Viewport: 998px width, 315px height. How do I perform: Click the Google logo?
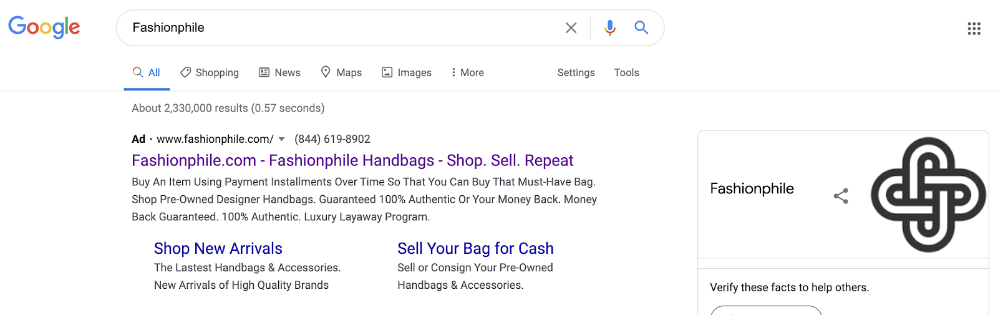click(44, 27)
